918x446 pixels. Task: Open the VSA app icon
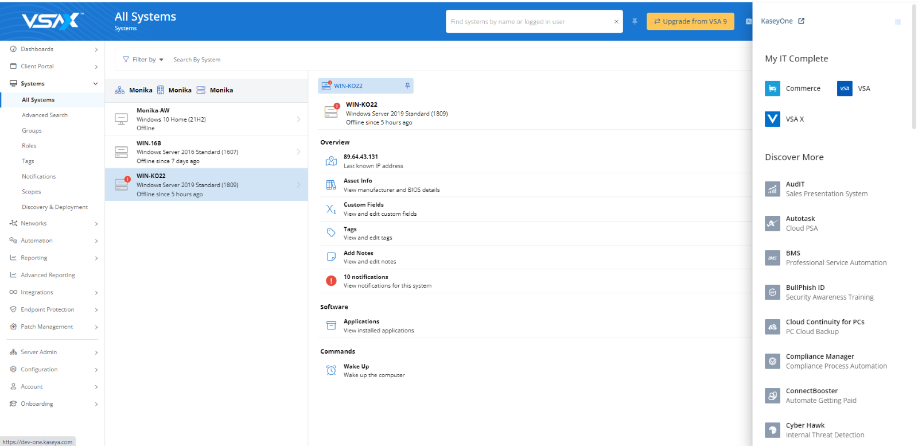pos(845,88)
